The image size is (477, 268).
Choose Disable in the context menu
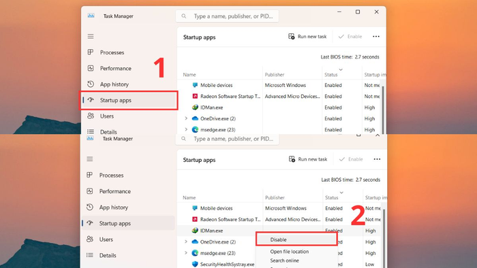coord(296,239)
